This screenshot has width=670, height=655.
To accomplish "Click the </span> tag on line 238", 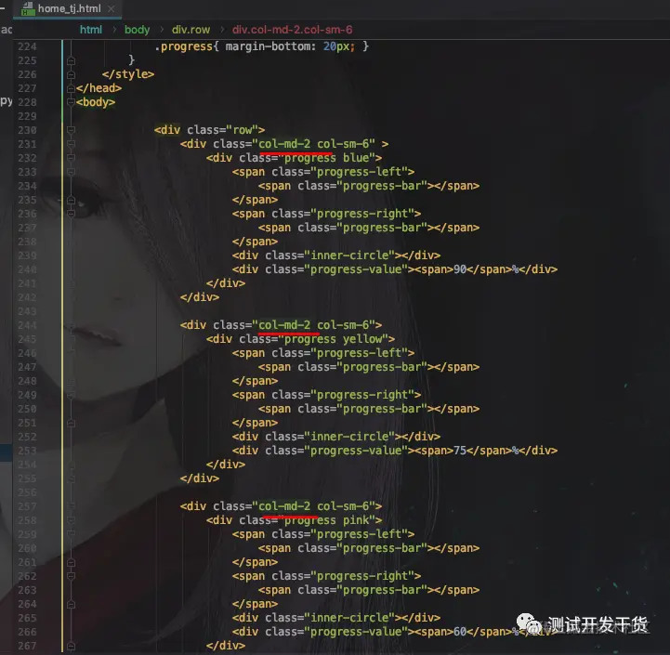I will 256,242.
